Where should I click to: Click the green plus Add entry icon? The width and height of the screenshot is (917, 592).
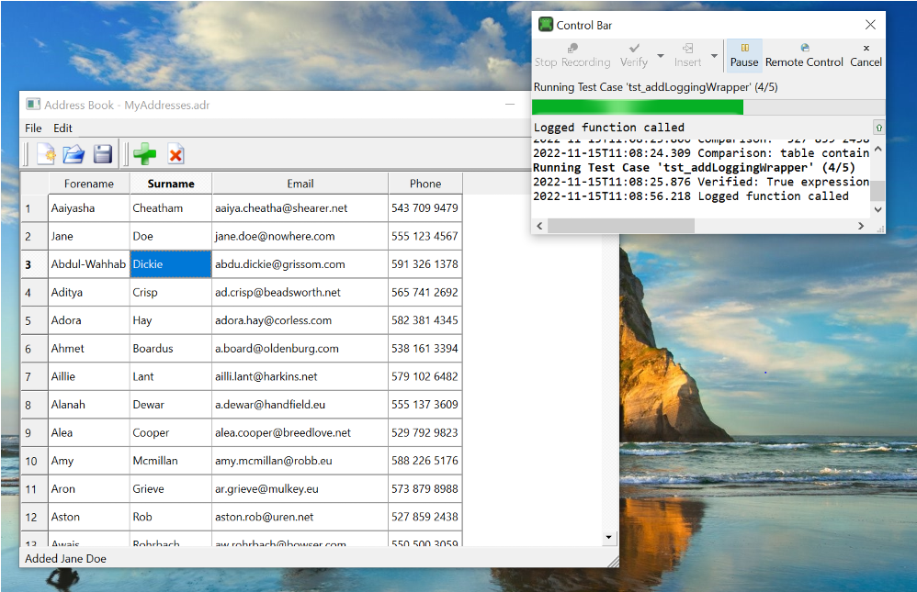click(144, 154)
